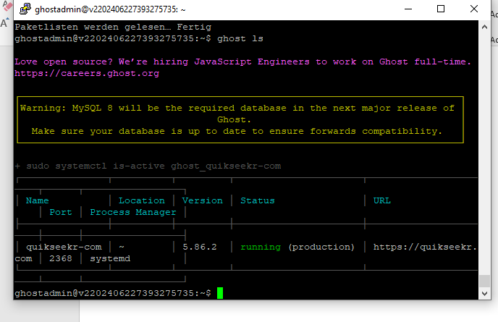This screenshot has height=322, width=498.
Task: Click the "Name" column header
Action: (x=37, y=200)
